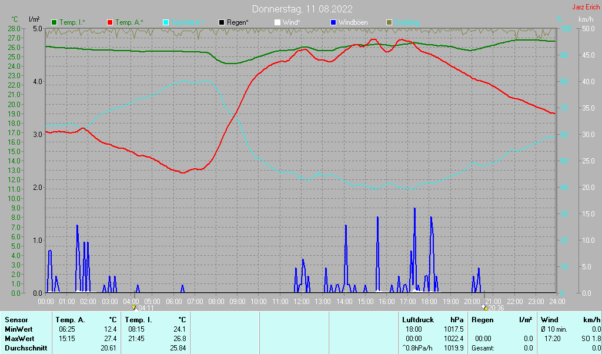Click the Jarz Erich label
The width and height of the screenshot is (602, 354).
point(585,7)
